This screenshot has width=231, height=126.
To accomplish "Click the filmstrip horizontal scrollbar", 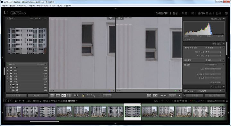I will click(45, 122).
